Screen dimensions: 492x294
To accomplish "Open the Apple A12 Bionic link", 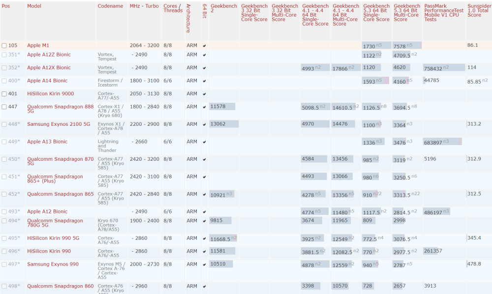I will [x=47, y=211].
